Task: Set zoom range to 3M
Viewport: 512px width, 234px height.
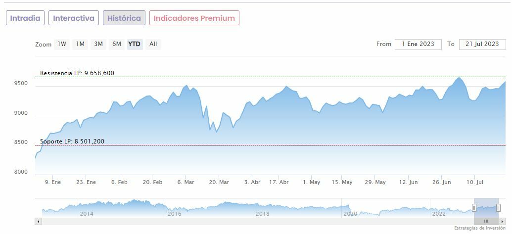Action: [x=98, y=44]
